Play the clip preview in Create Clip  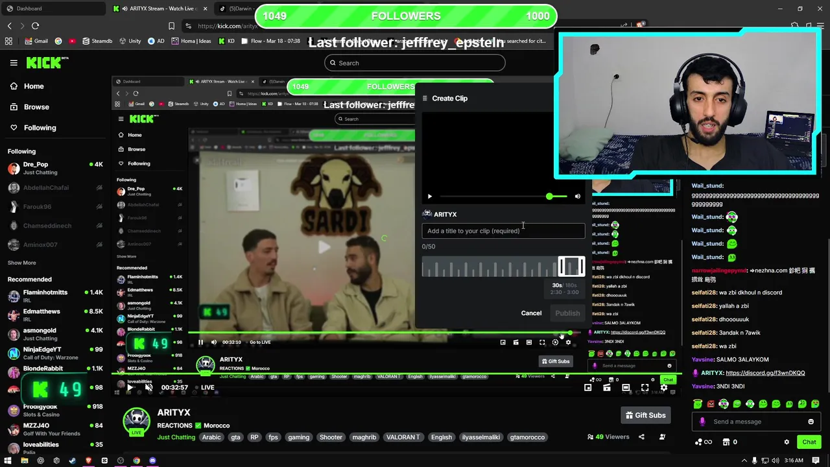point(429,197)
